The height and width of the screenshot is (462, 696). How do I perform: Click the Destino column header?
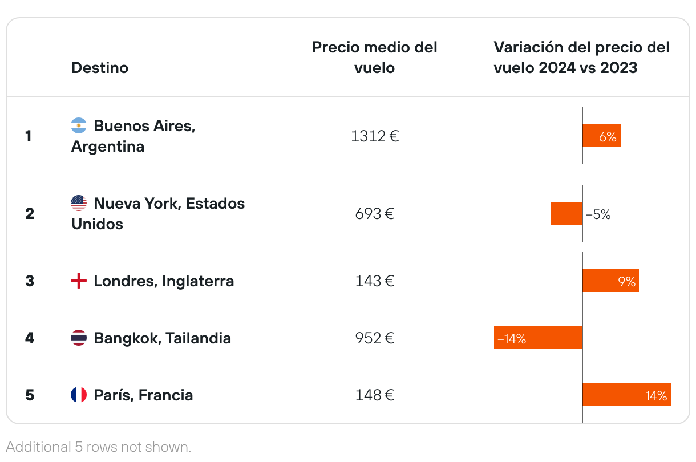pyautogui.click(x=100, y=68)
